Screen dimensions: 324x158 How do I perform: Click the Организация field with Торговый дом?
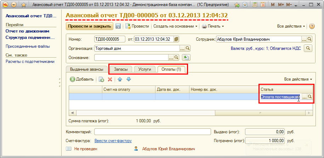[137, 48]
